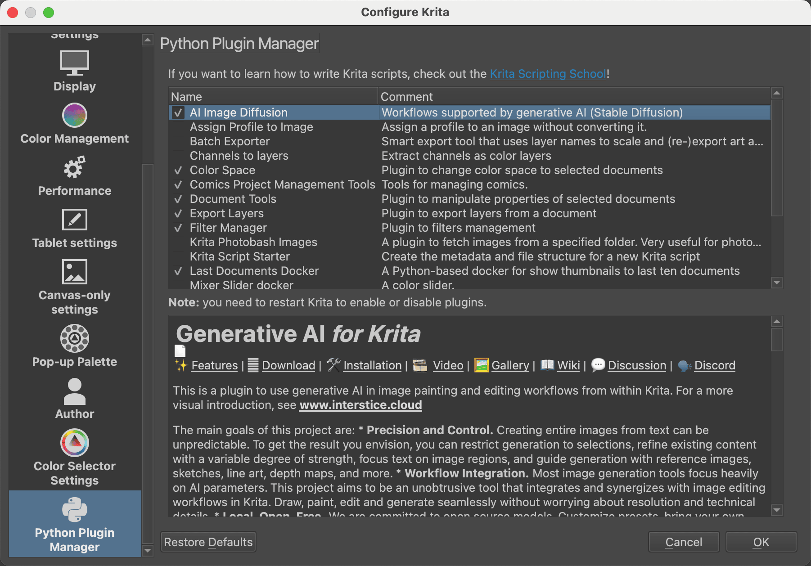The height and width of the screenshot is (566, 811).
Task: Click the Restore Defaults button
Action: 207,542
